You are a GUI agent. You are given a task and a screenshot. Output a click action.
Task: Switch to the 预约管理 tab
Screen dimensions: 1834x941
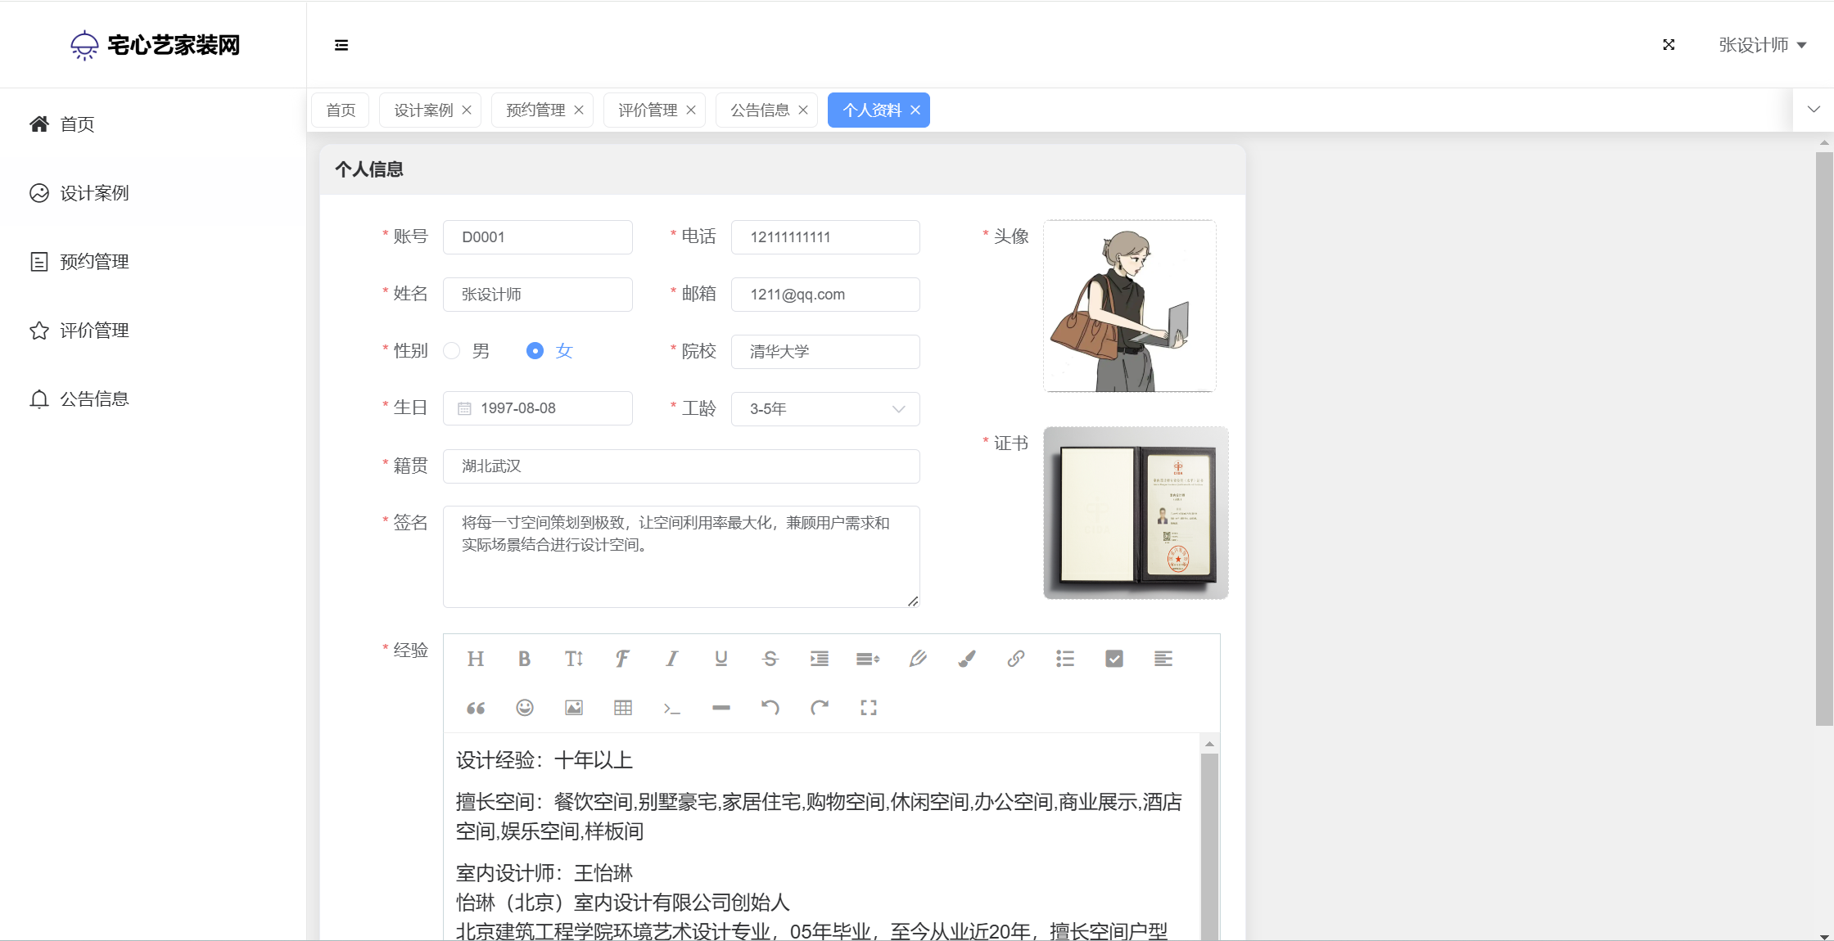pos(535,110)
